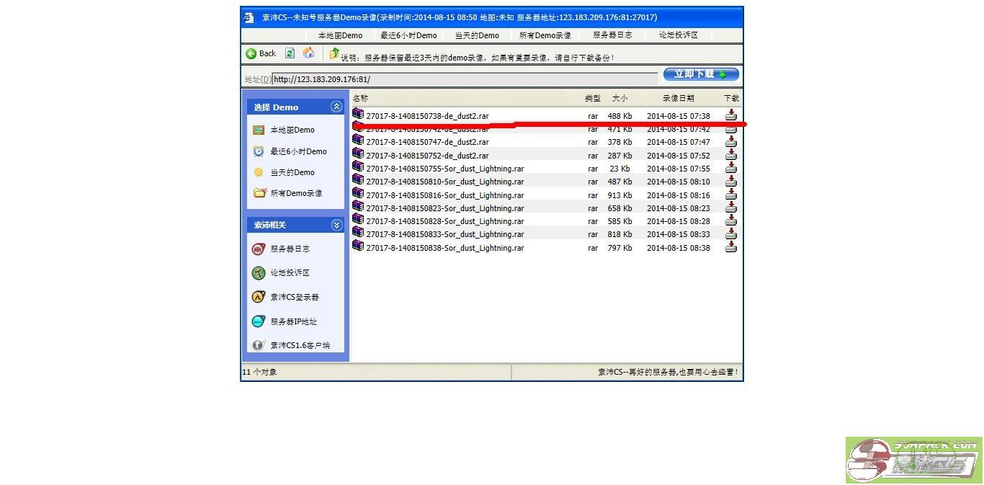Open 当天的Demo link in sidebar
984x485 pixels.
pyautogui.click(x=292, y=172)
